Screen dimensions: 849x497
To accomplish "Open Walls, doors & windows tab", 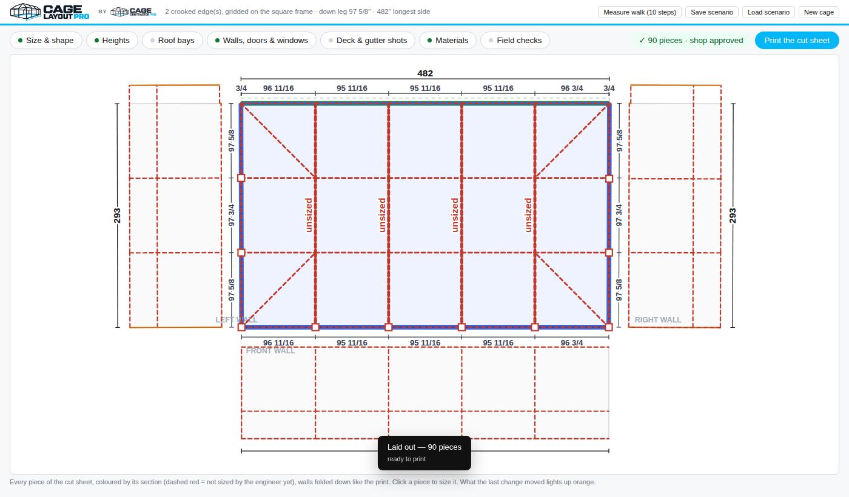I will [261, 40].
